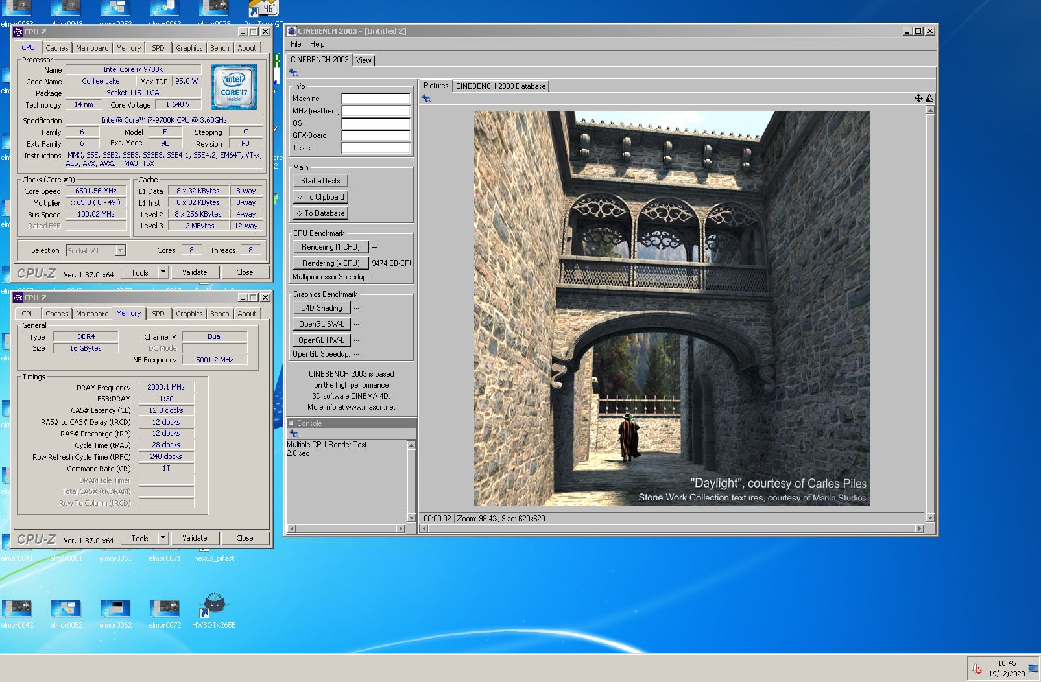Image resolution: width=1041 pixels, height=682 pixels.
Task: Open the Tools dropdown arrow in the CPU-Z CPU window
Action: (x=163, y=272)
